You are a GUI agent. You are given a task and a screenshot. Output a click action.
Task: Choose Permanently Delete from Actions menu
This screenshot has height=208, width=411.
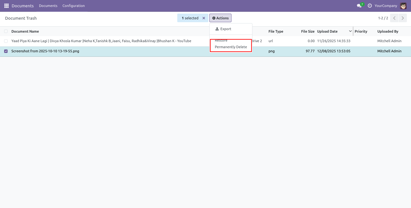tap(231, 47)
